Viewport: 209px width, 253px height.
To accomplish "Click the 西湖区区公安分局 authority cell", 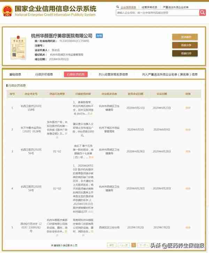I will click(109, 228).
